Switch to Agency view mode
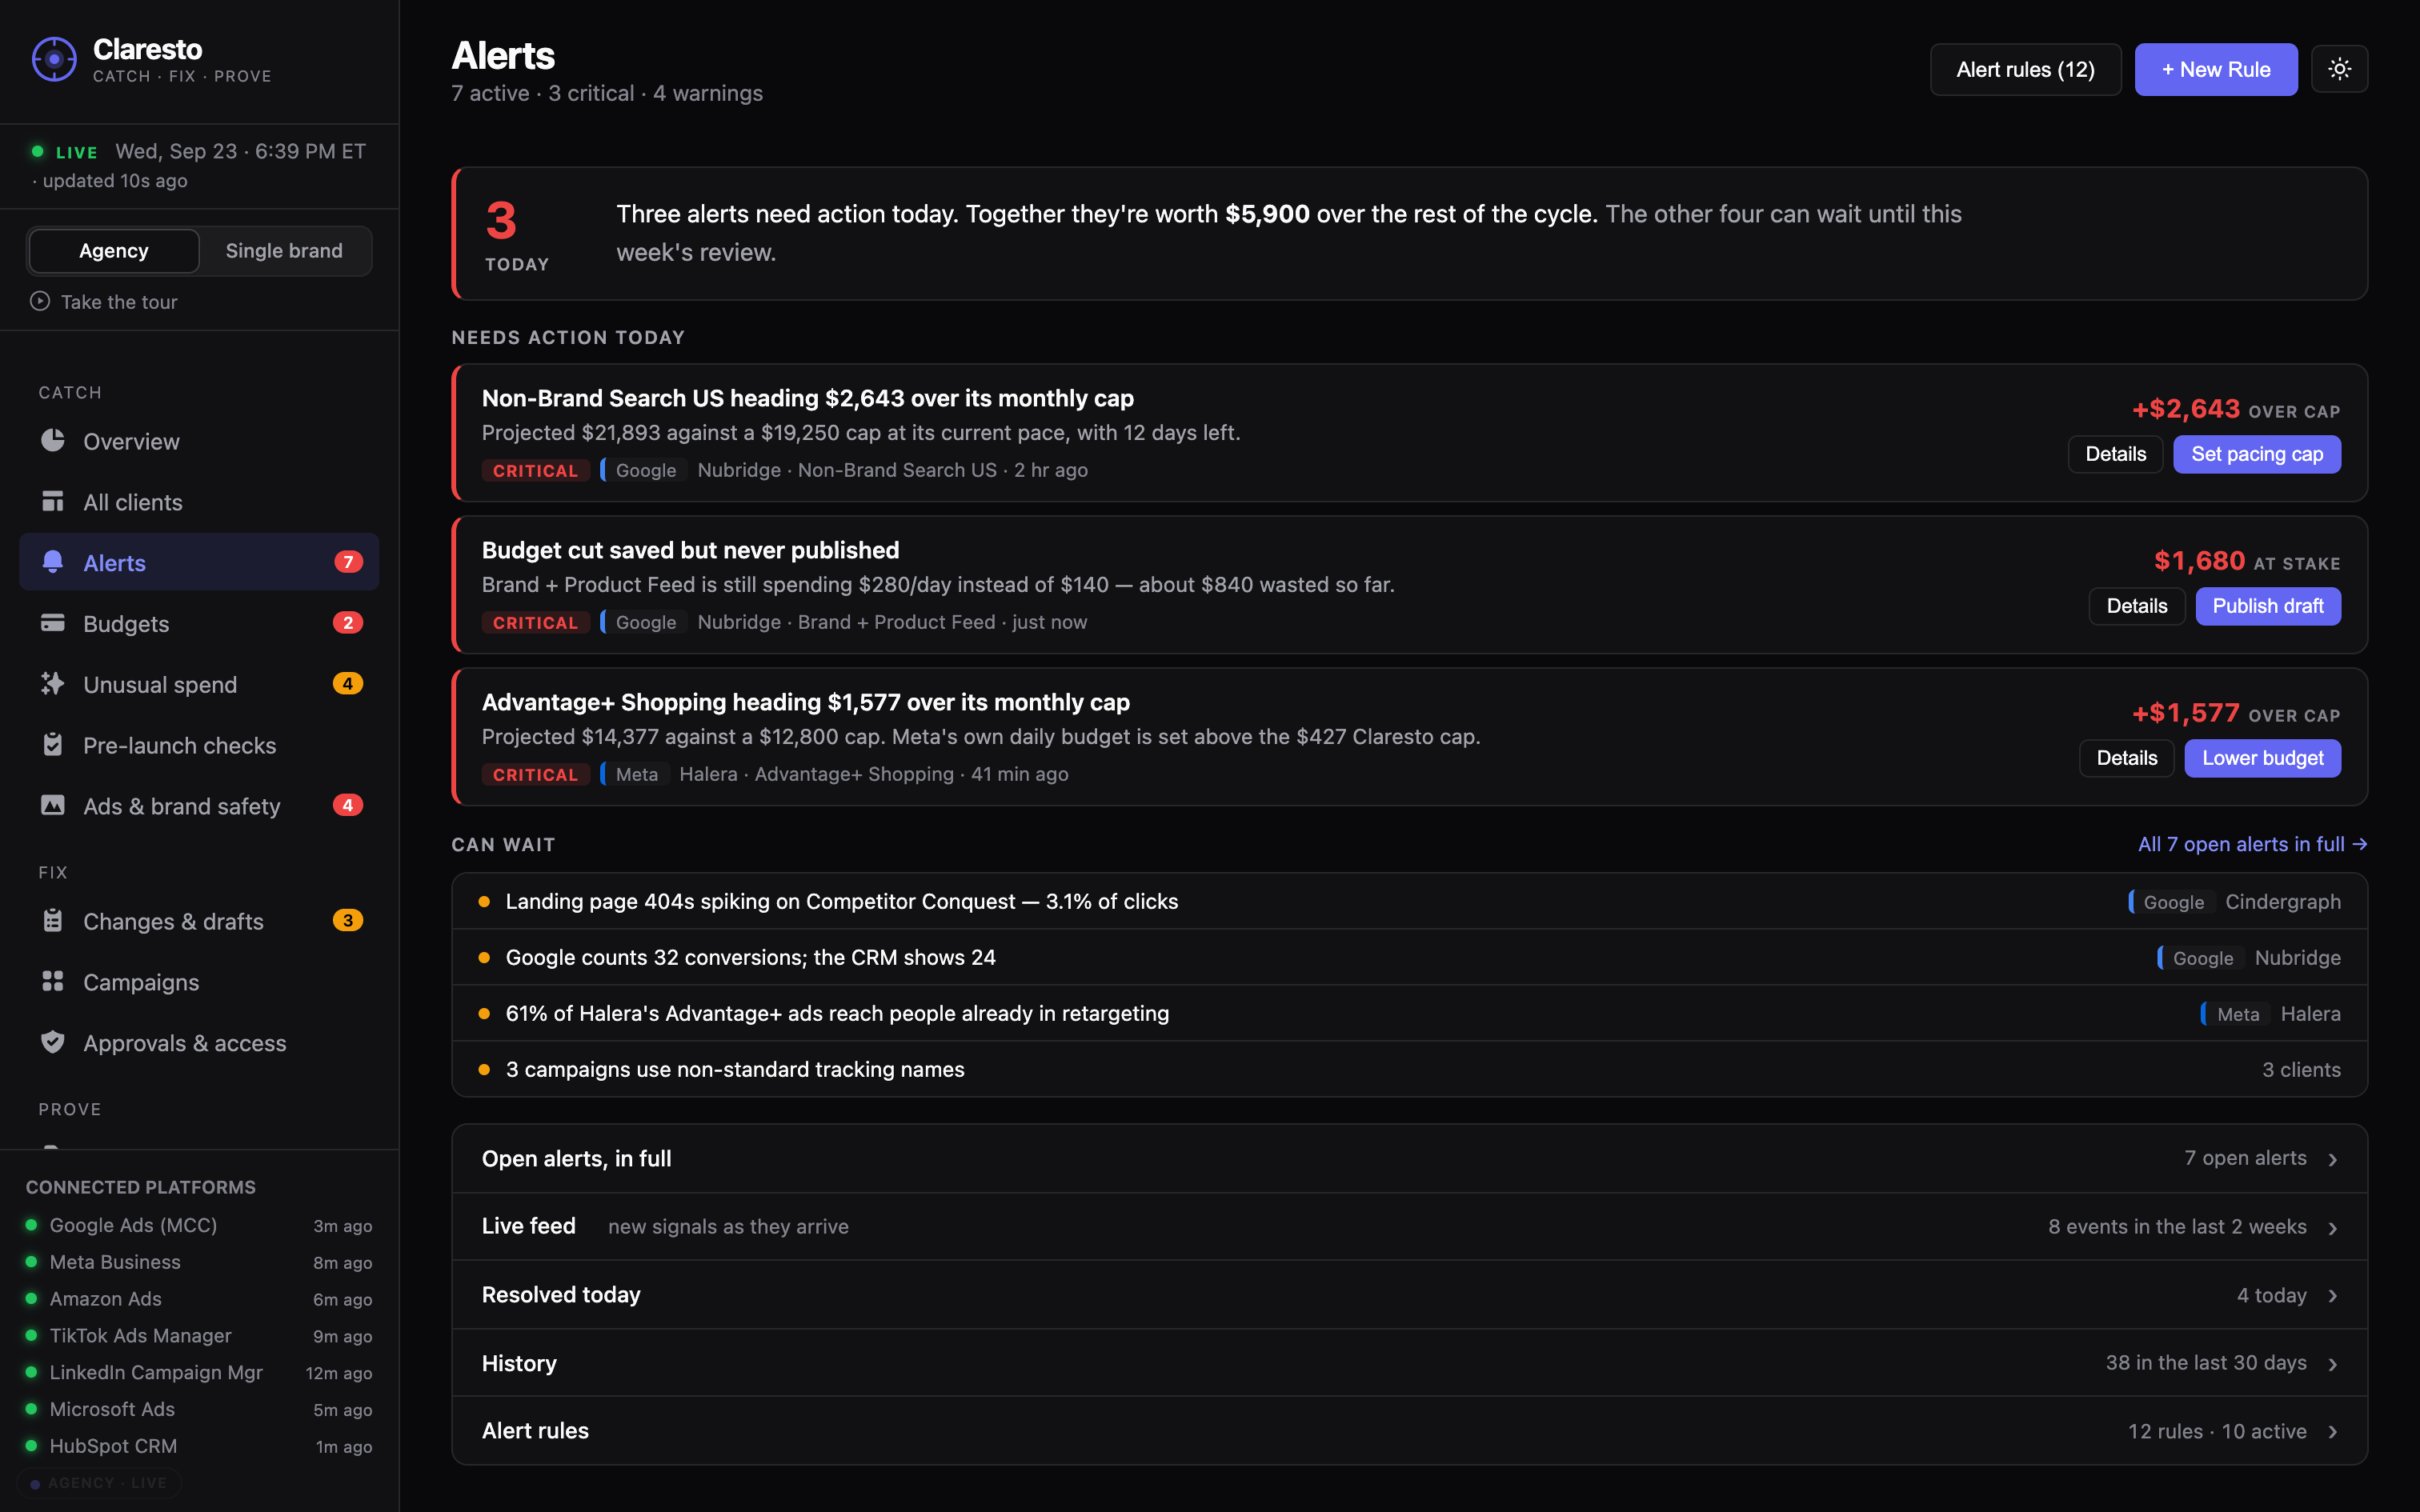 click(x=114, y=251)
